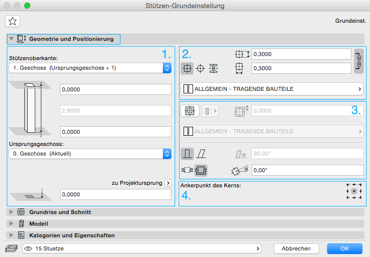Click the favorites star icon
The width and height of the screenshot is (370, 257).
coord(13,21)
